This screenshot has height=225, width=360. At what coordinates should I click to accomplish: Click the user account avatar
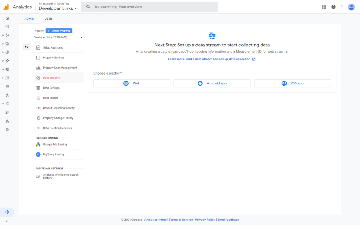coord(351,7)
